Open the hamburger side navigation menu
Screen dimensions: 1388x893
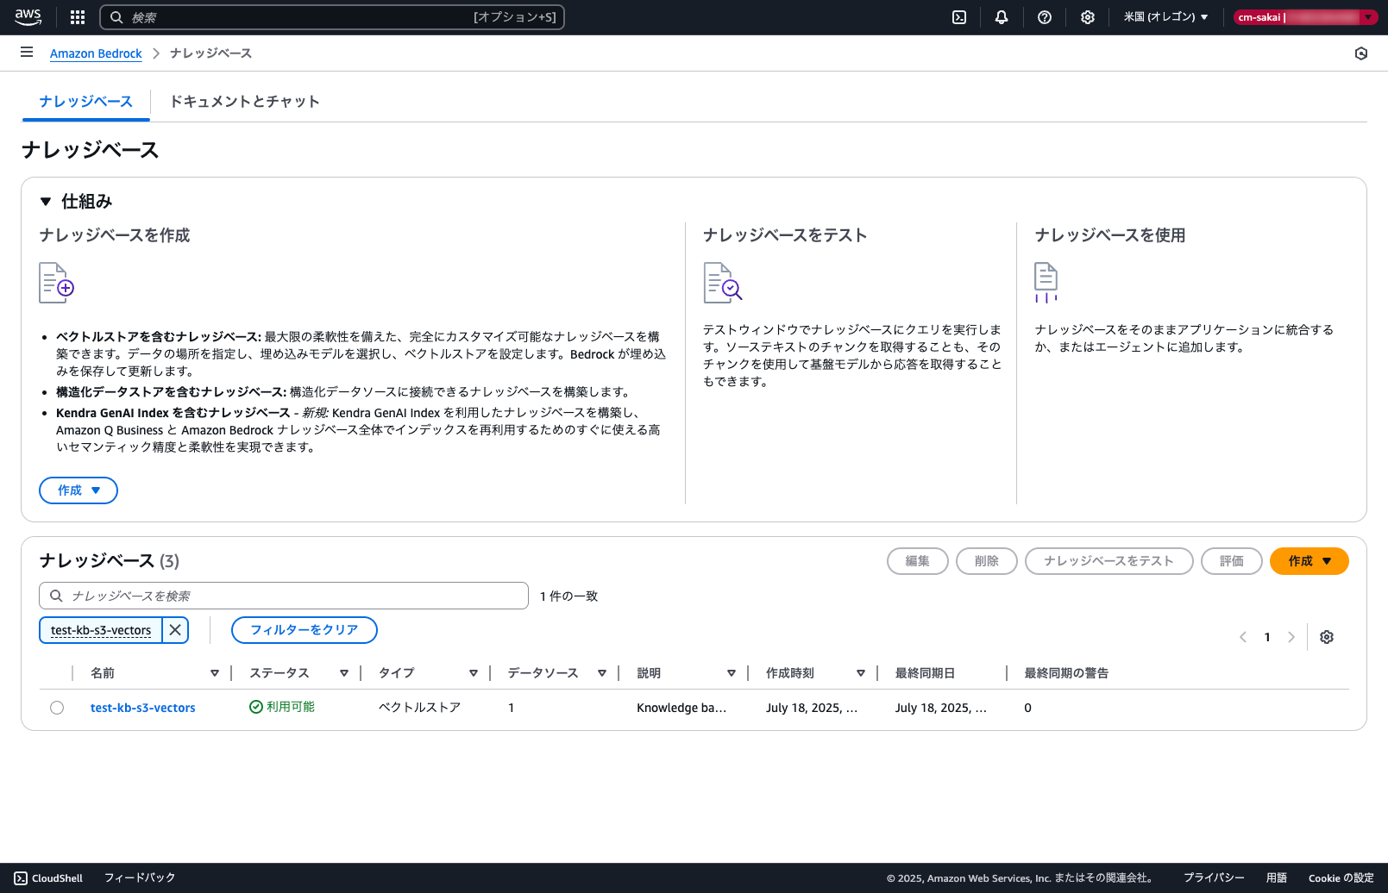point(27,53)
